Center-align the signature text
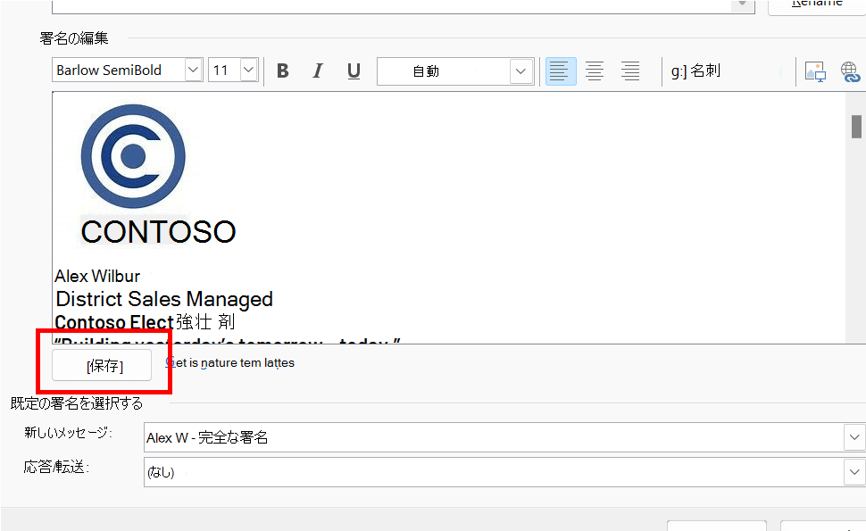This screenshot has height=531, width=866. tap(595, 71)
